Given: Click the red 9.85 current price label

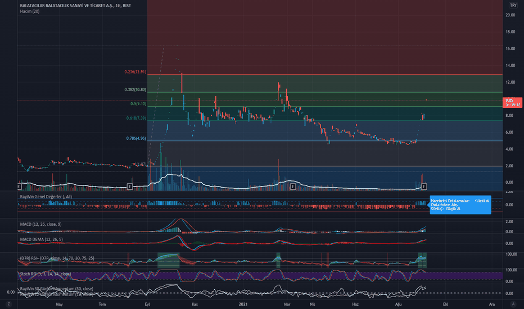Looking at the screenshot, I should click(512, 102).
